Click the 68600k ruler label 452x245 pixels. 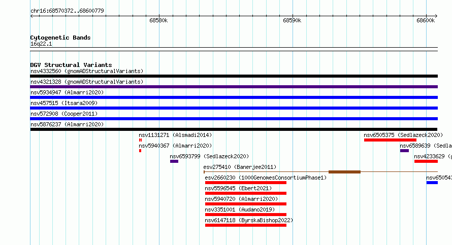click(x=426, y=20)
